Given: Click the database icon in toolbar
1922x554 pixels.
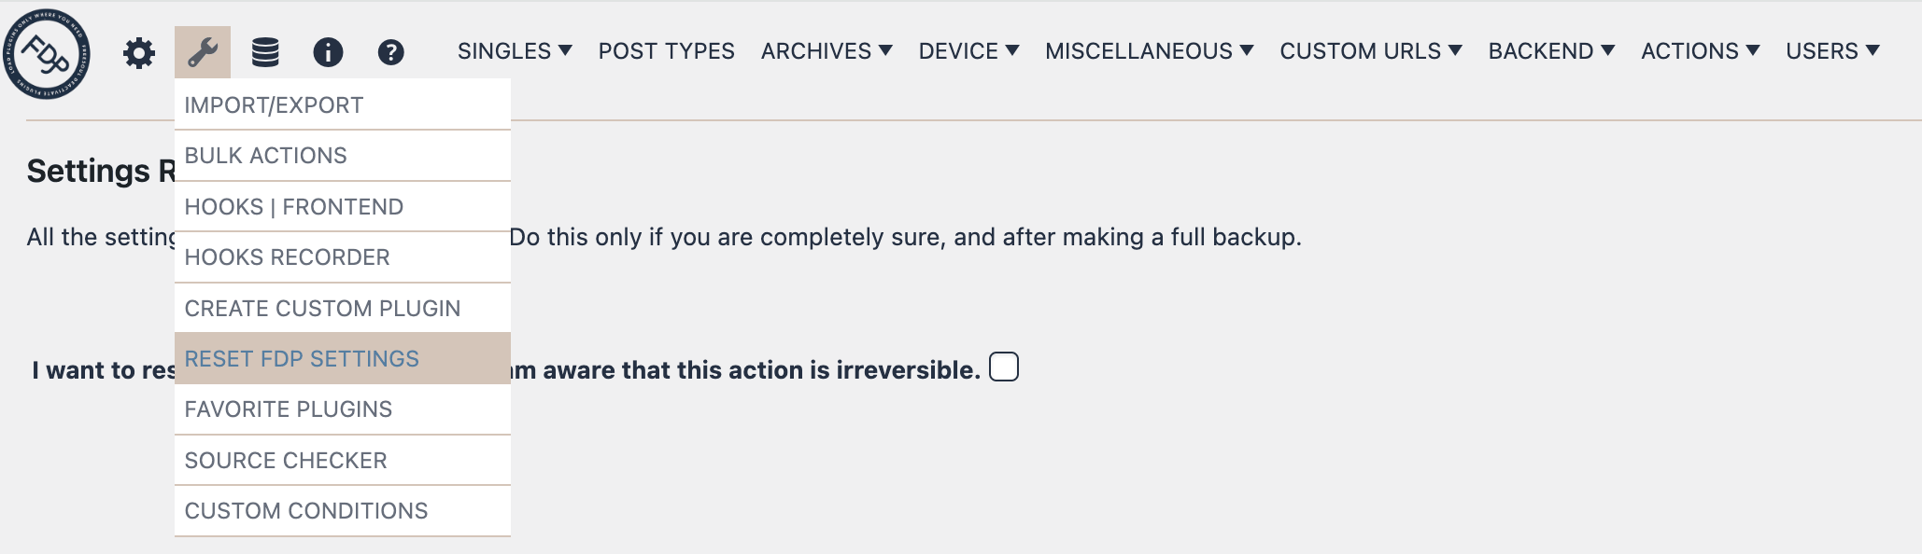Looking at the screenshot, I should click(x=267, y=53).
